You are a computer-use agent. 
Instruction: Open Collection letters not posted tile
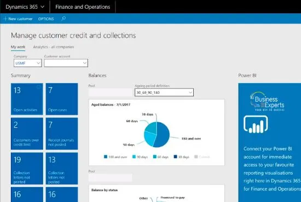62,169
